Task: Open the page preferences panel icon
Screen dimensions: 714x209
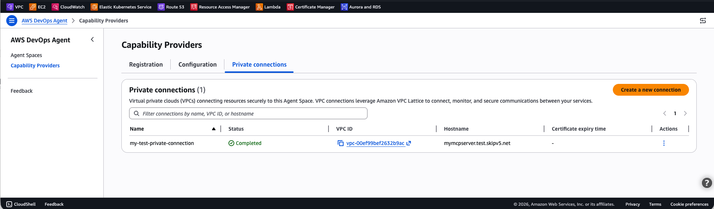Action: tap(703, 21)
